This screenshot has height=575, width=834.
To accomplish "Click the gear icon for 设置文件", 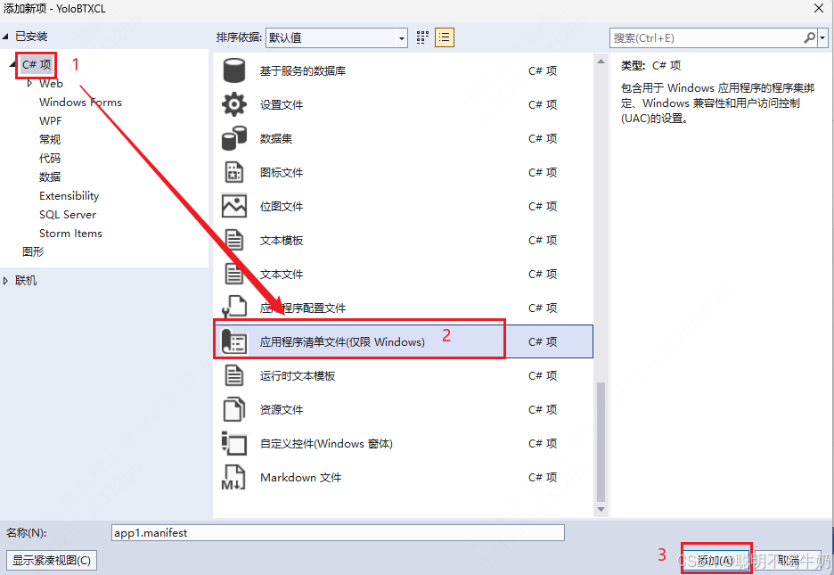I will tap(234, 104).
